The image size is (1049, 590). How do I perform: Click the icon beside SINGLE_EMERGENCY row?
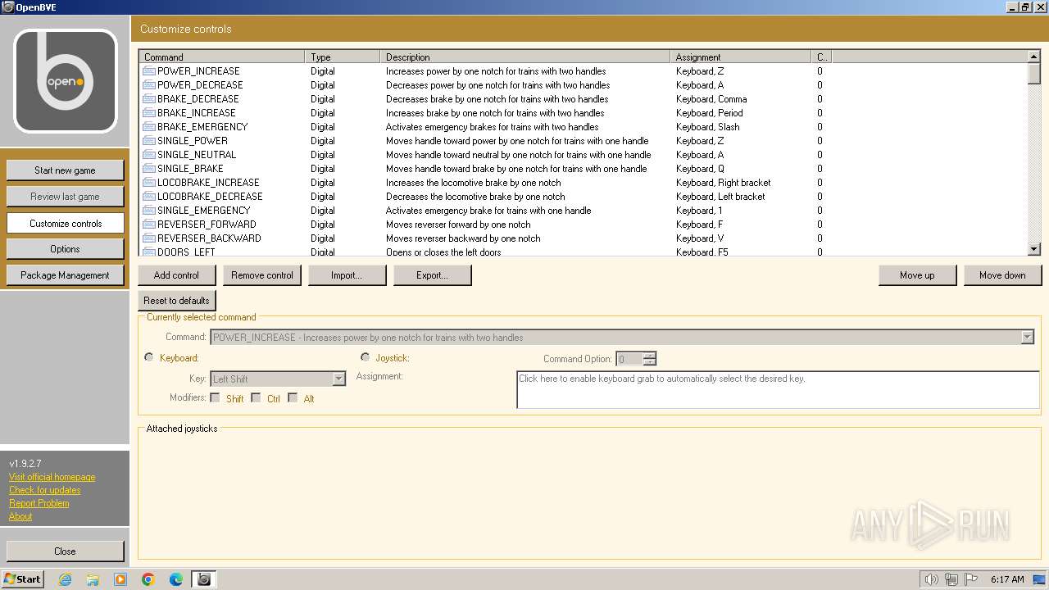pyautogui.click(x=149, y=211)
